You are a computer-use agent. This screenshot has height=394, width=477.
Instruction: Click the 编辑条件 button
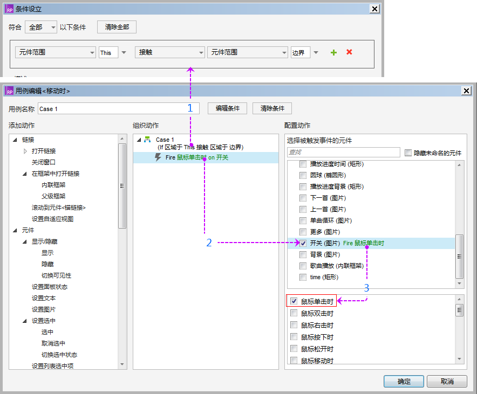tap(227, 108)
